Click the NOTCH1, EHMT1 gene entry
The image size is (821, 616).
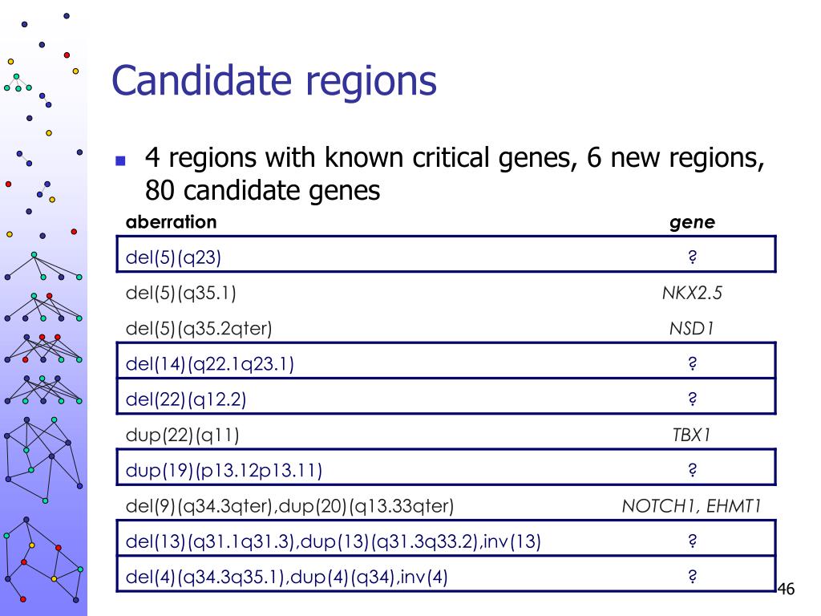[691, 506]
